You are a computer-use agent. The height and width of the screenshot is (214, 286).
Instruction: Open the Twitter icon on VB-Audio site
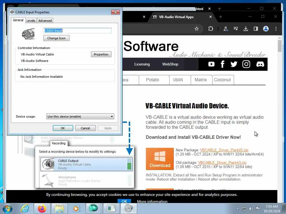point(234,64)
